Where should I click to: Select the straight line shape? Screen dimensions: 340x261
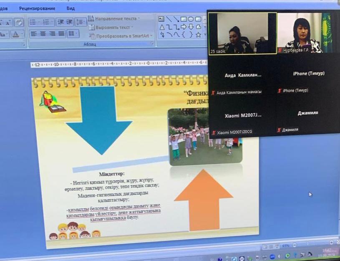coord(169,19)
